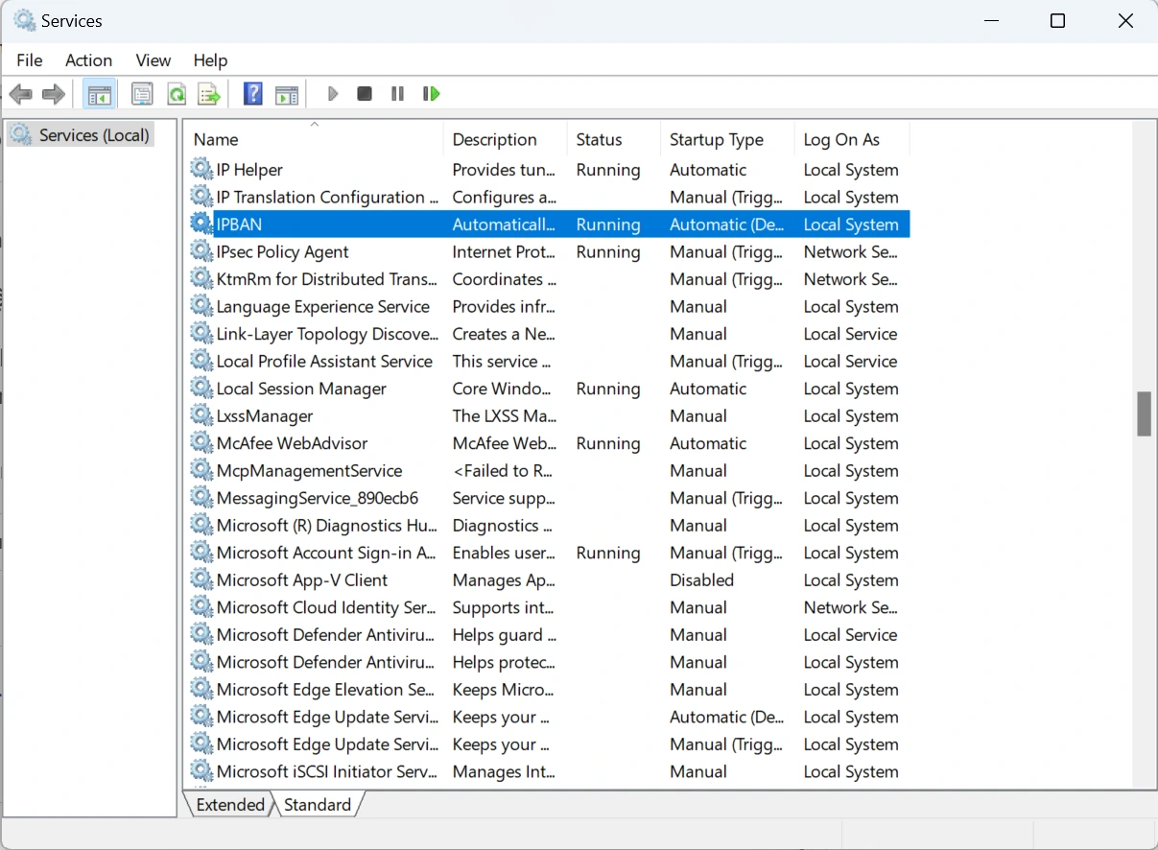Click gear icon of Language Experience Service

click(x=201, y=307)
